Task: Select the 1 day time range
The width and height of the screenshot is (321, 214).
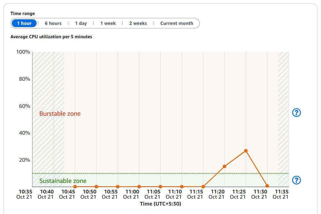Action: [81, 24]
